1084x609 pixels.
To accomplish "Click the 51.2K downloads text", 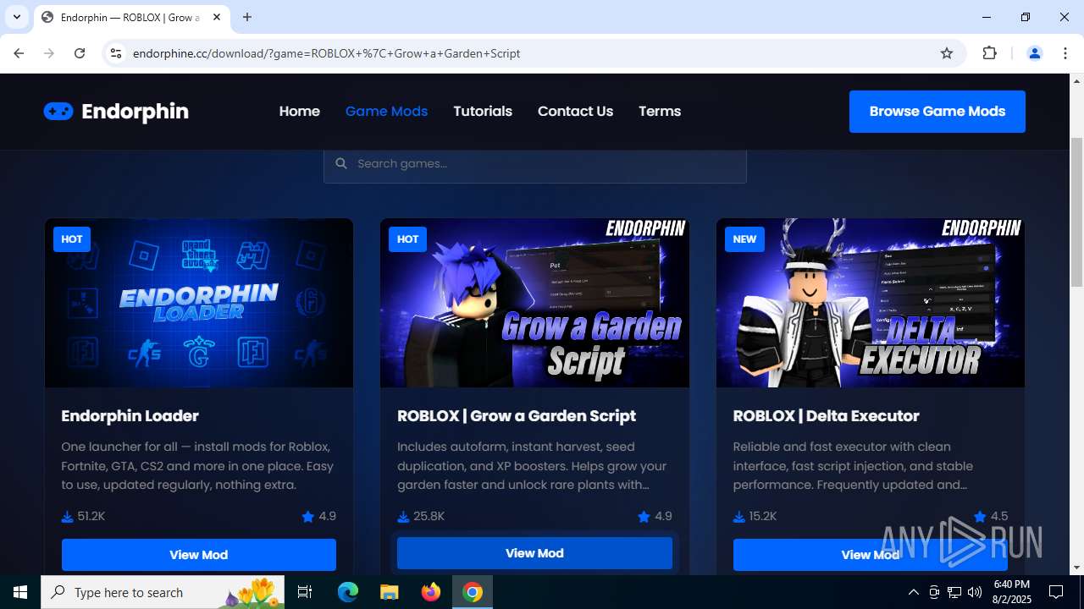I will [x=91, y=516].
